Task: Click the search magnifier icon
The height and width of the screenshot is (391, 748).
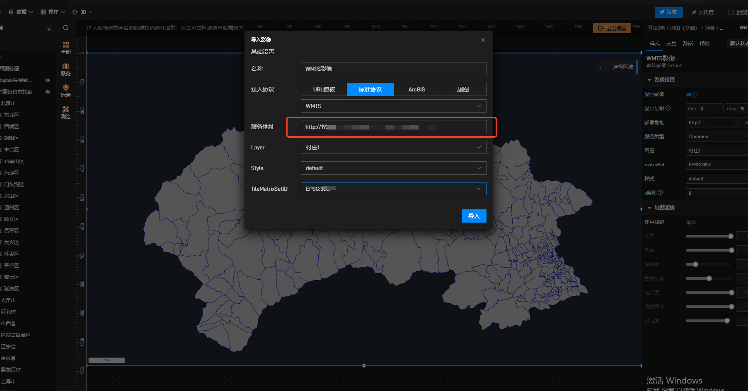Action: coord(66,28)
